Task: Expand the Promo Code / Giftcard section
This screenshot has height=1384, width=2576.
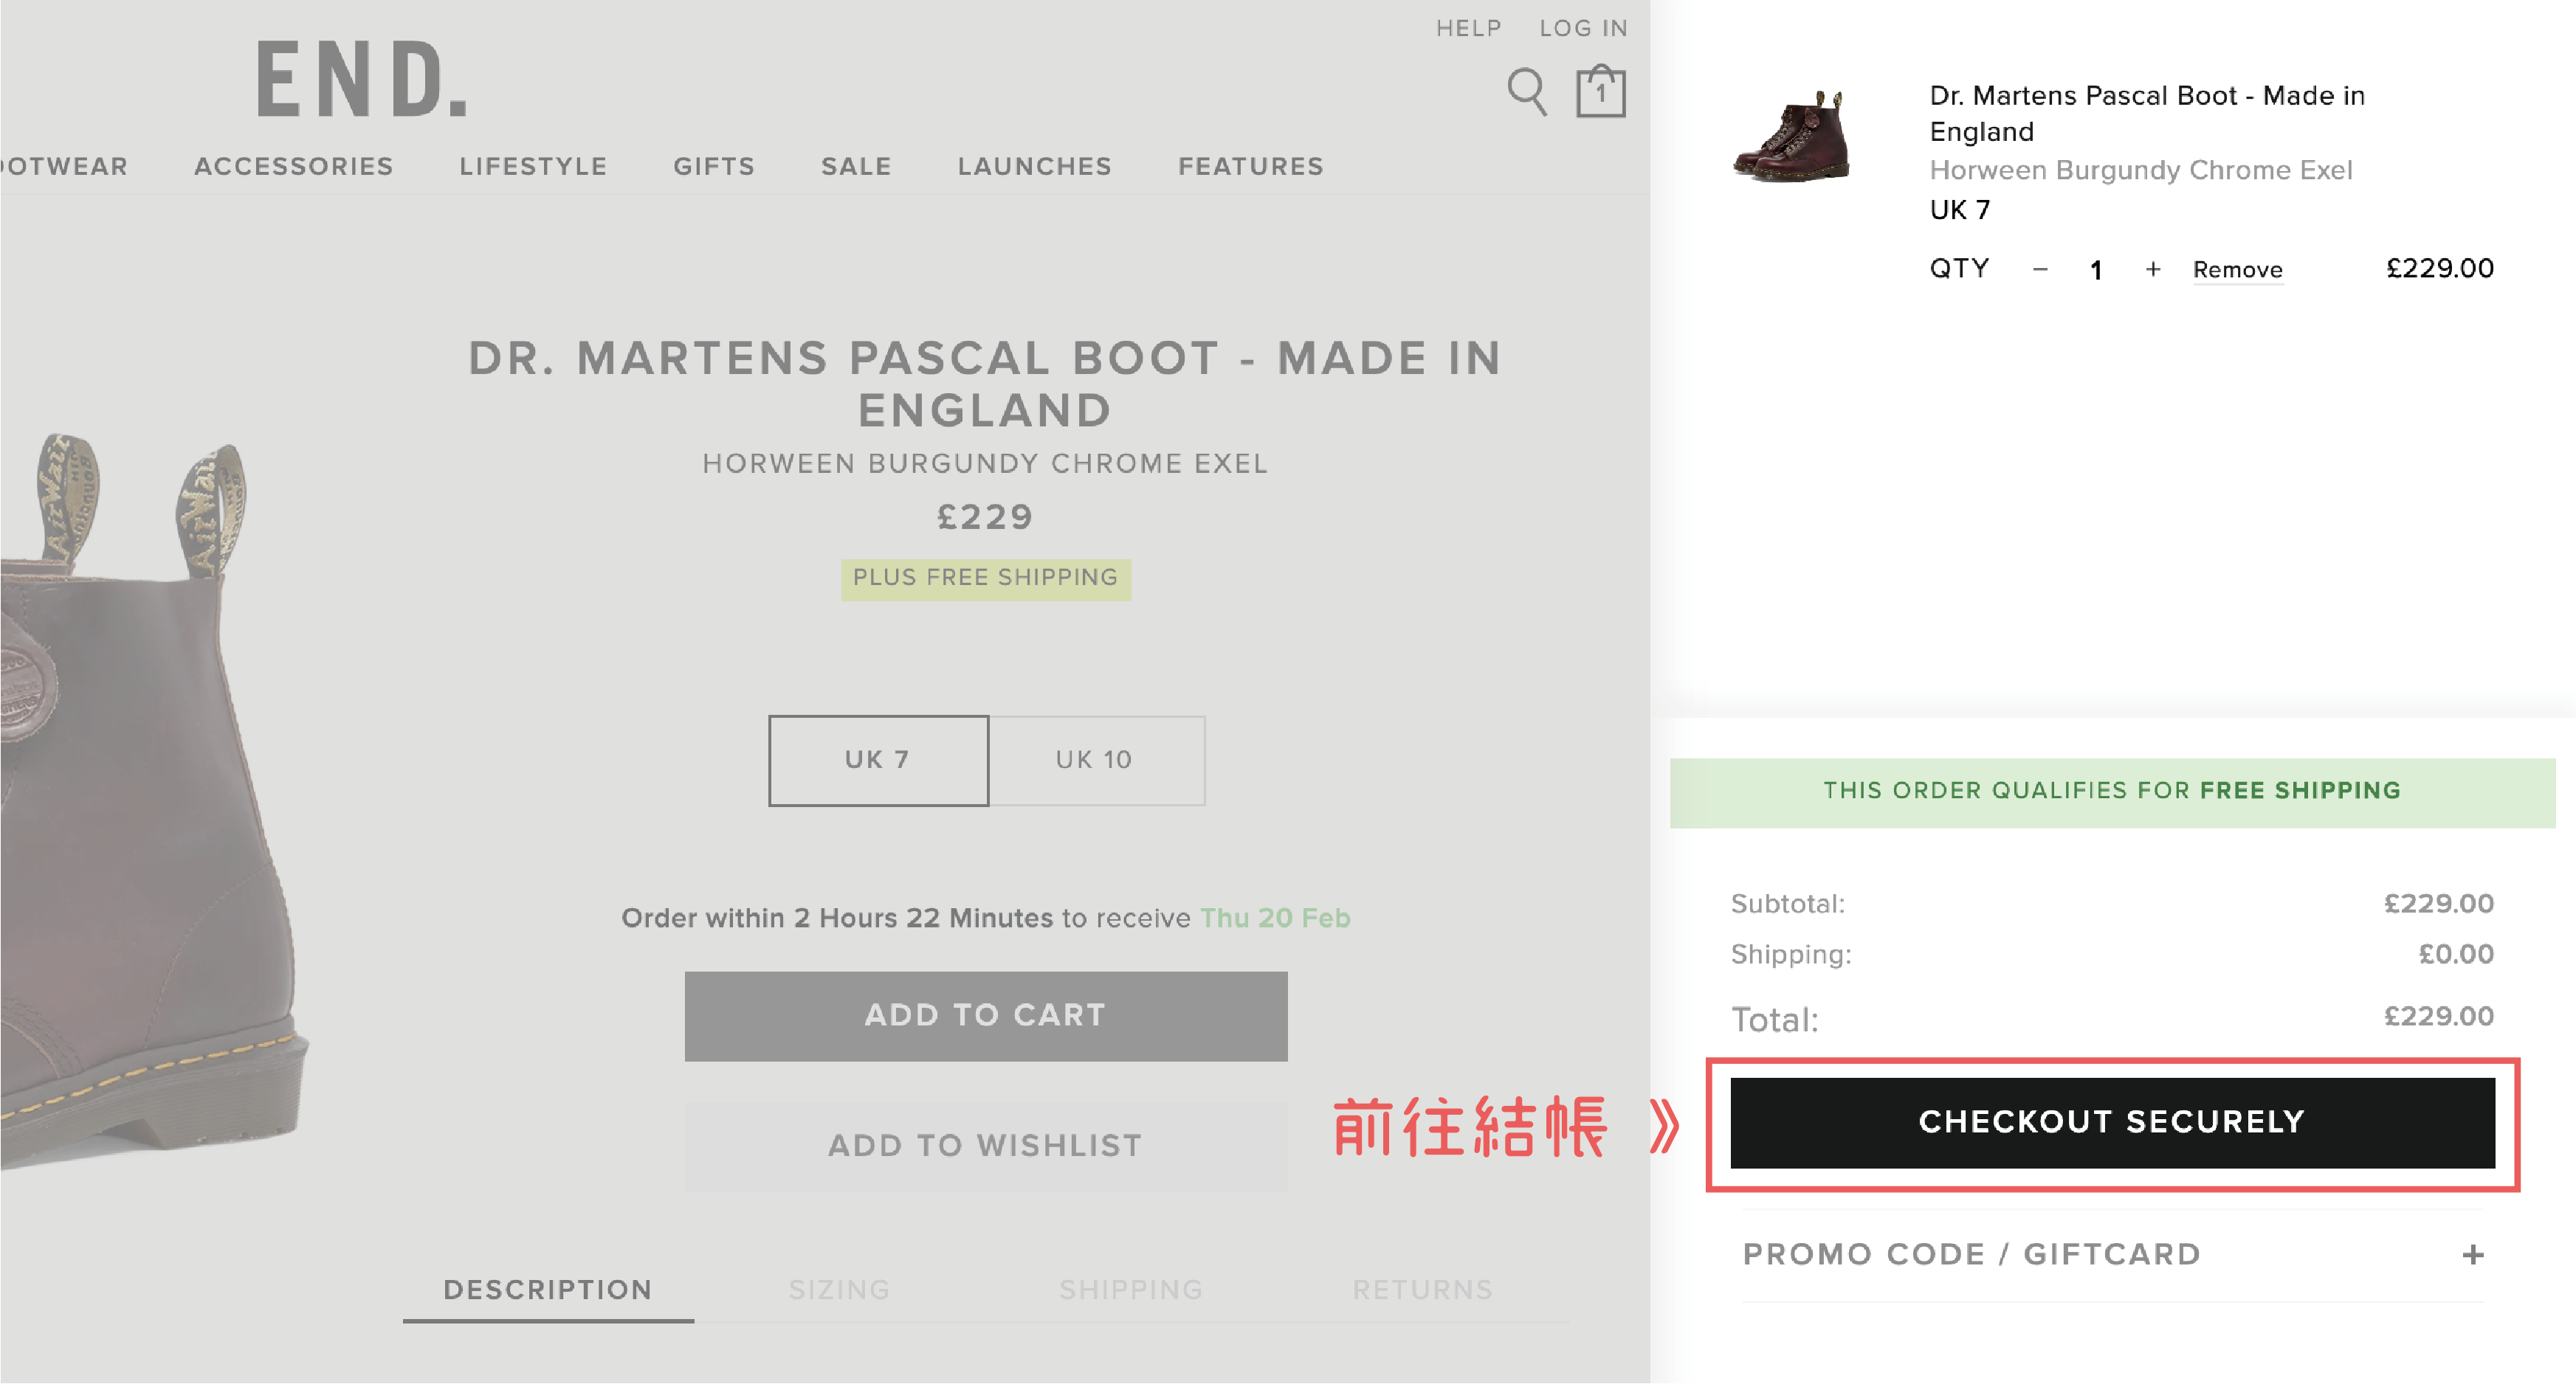Action: [2473, 1255]
